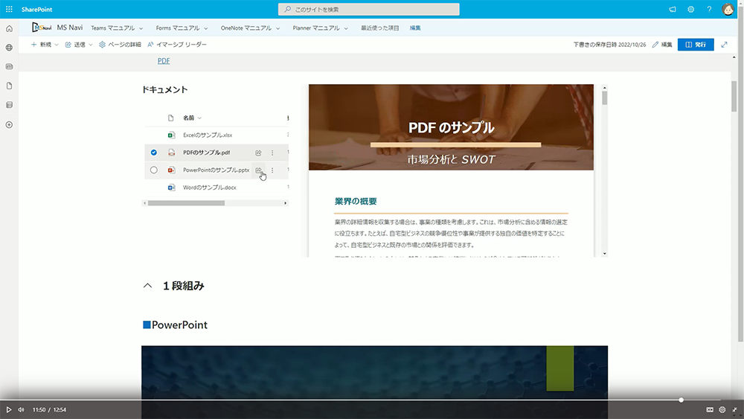Open Wordのサンプル.docx file
This screenshot has width=744, height=419.
pyautogui.click(x=210, y=188)
